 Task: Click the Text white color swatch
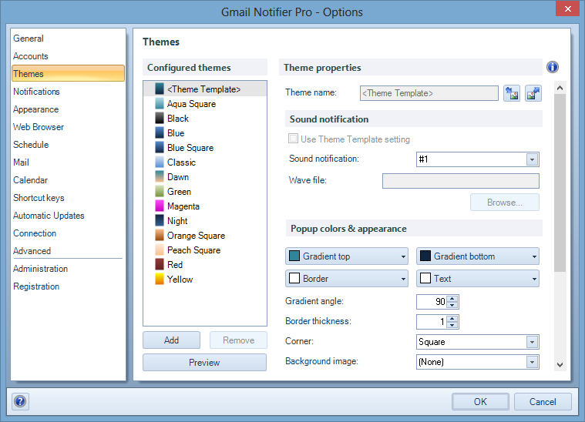click(425, 278)
